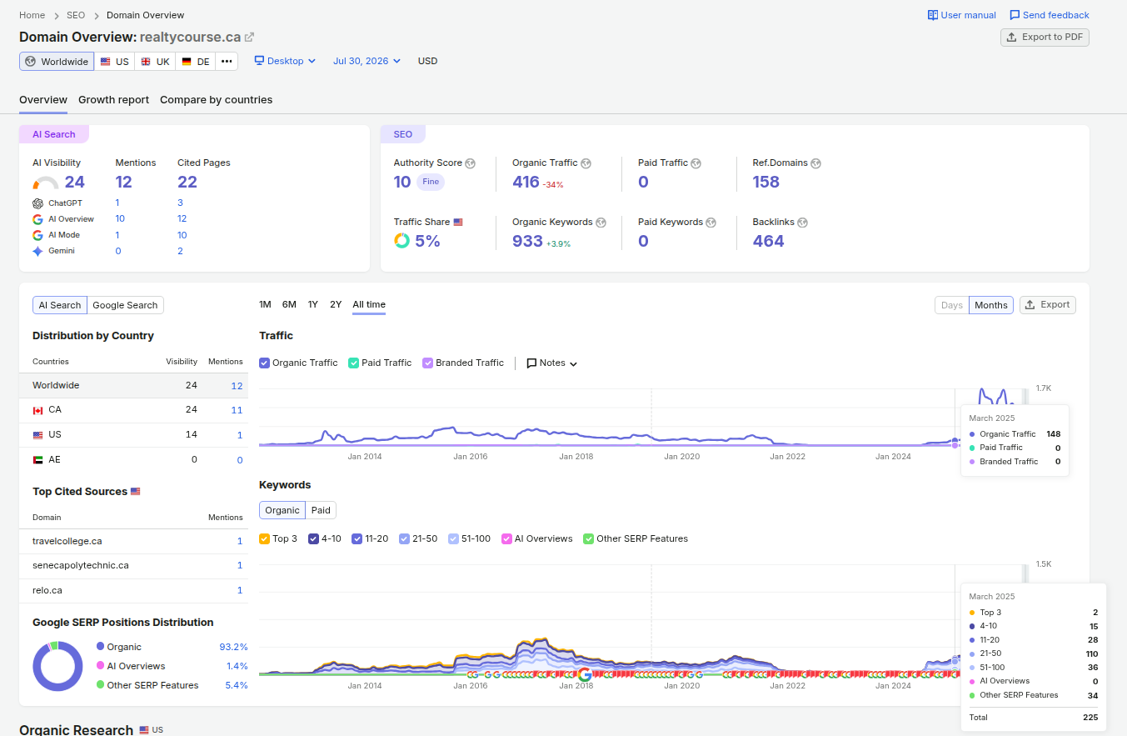This screenshot has height=736, width=1127.
Task: Disable the Top 3 keywords checkbox
Action: click(264, 538)
